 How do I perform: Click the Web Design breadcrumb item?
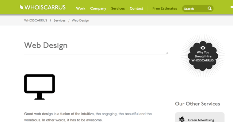tap(80, 20)
